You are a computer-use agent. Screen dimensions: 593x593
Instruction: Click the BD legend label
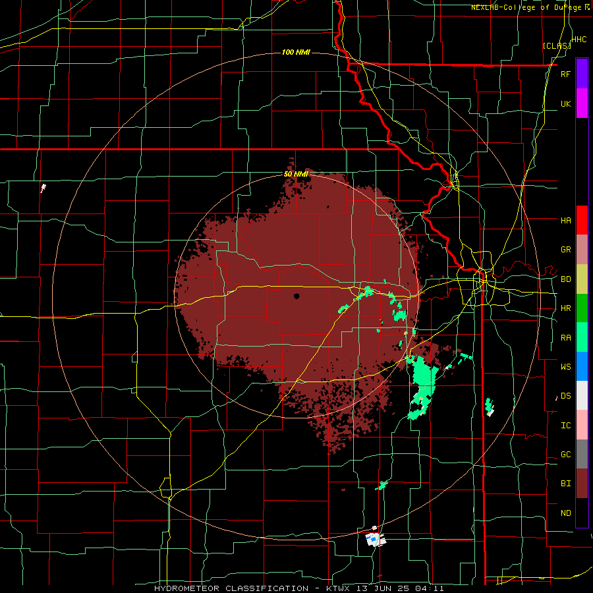click(565, 279)
